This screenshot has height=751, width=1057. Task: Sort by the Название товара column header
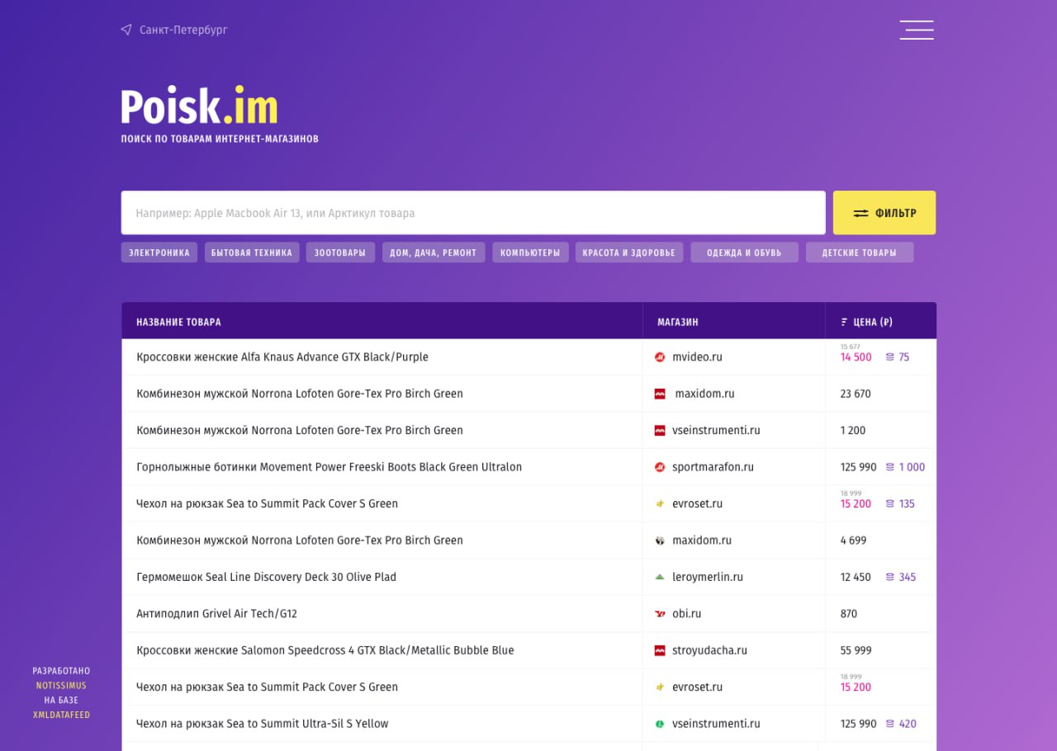pyautogui.click(x=178, y=322)
